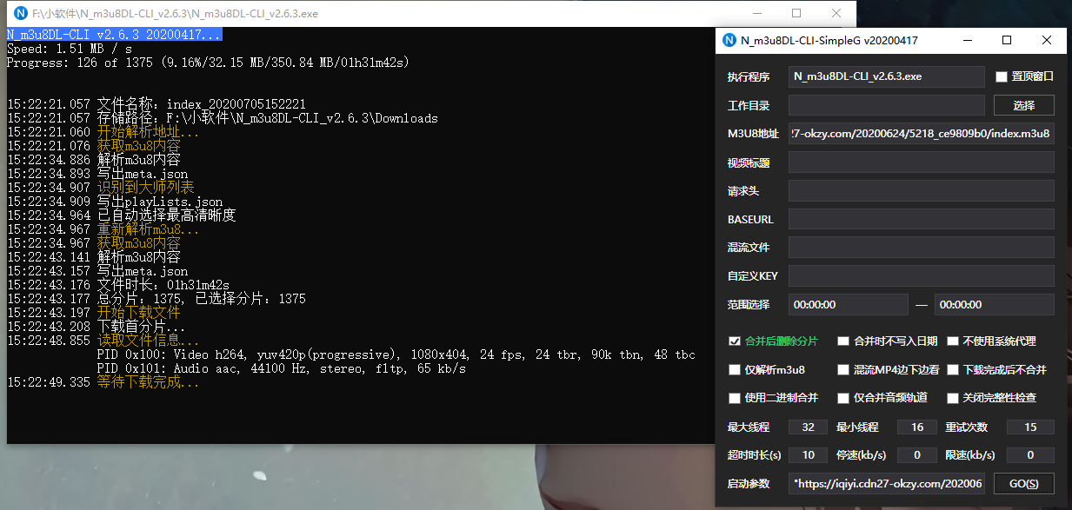Click the Progress: 126 of 1375 line
This screenshot has height=510, width=1072.
208,63
